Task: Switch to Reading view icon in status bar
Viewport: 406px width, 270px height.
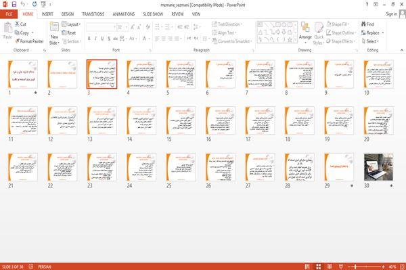Action: 330,267
